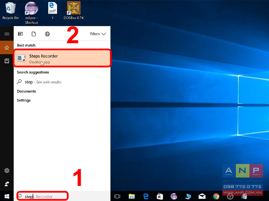This screenshot has height=201, width=269.
Task: Open the network computer taskbar icon
Action: (x=188, y=196)
